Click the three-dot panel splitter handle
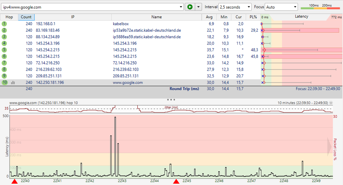 click(x=171, y=100)
